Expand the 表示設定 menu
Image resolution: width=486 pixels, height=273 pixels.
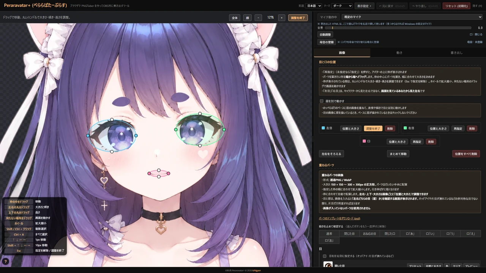(x=364, y=6)
